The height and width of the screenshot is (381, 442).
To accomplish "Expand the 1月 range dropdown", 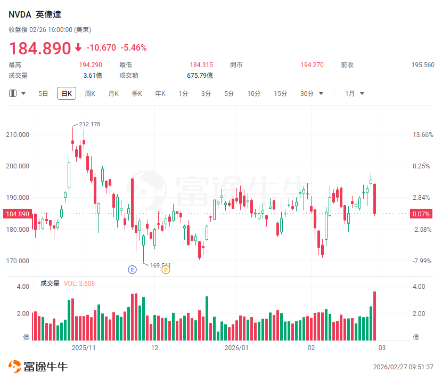I will click(x=362, y=94).
